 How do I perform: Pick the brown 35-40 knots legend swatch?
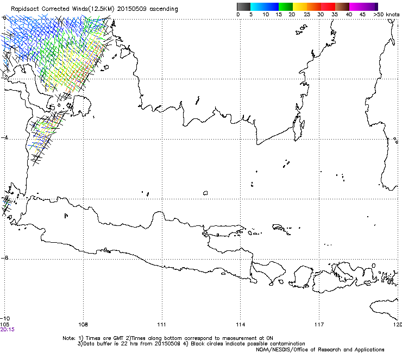pos(342,7)
